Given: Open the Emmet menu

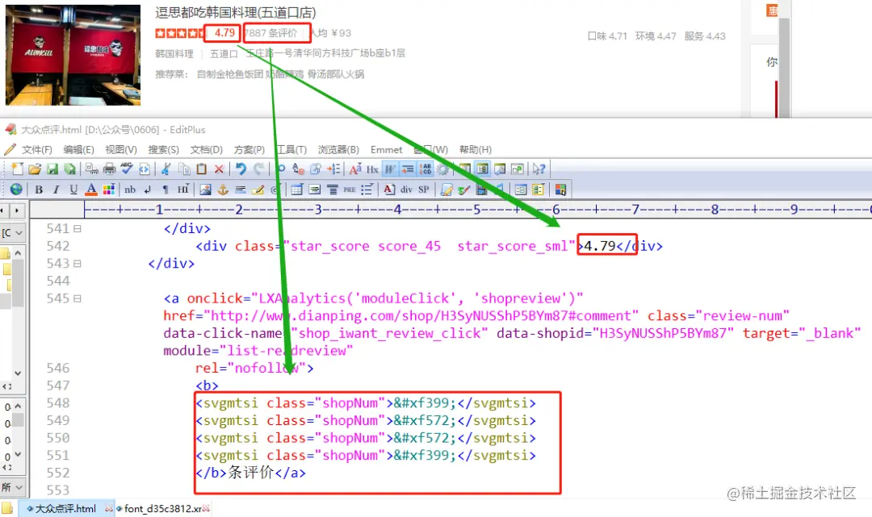Looking at the screenshot, I should coord(386,150).
